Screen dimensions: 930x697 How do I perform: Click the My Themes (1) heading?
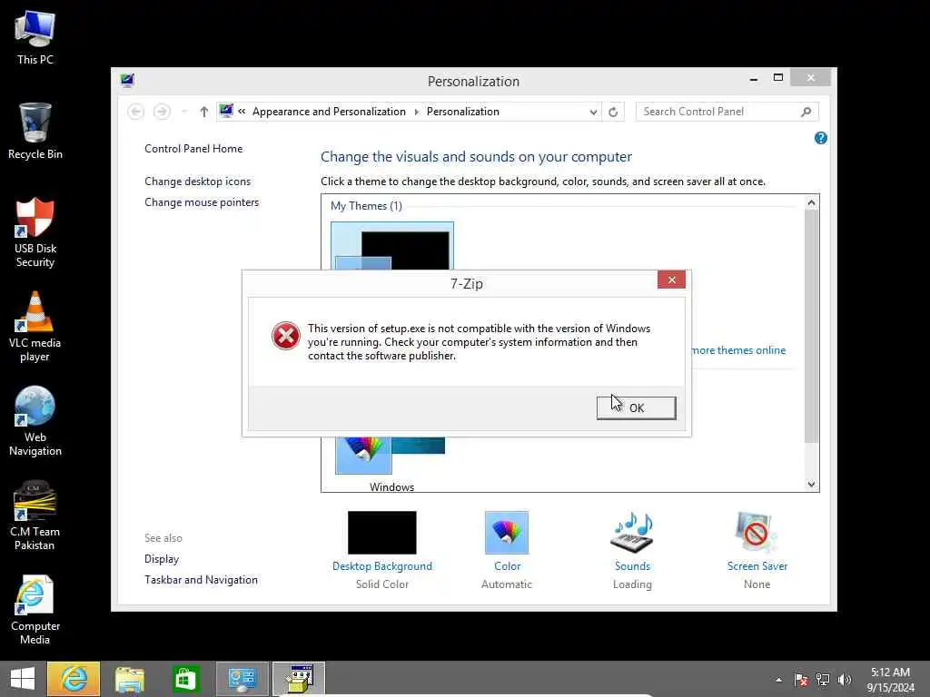(x=366, y=206)
